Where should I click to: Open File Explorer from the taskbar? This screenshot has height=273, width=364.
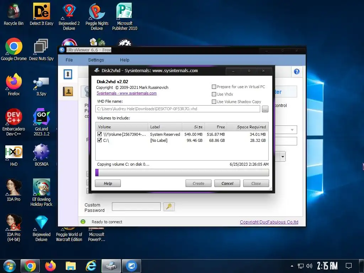coord(71,266)
